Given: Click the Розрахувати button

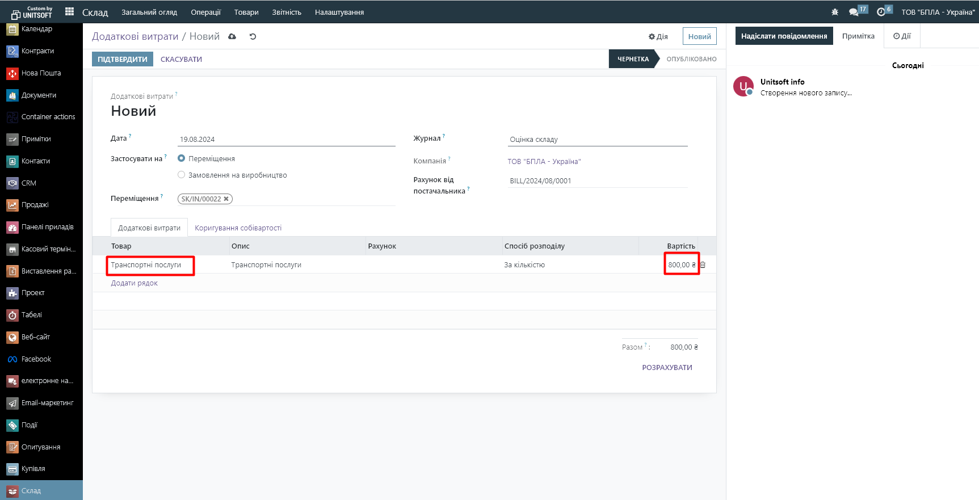Looking at the screenshot, I should (667, 367).
